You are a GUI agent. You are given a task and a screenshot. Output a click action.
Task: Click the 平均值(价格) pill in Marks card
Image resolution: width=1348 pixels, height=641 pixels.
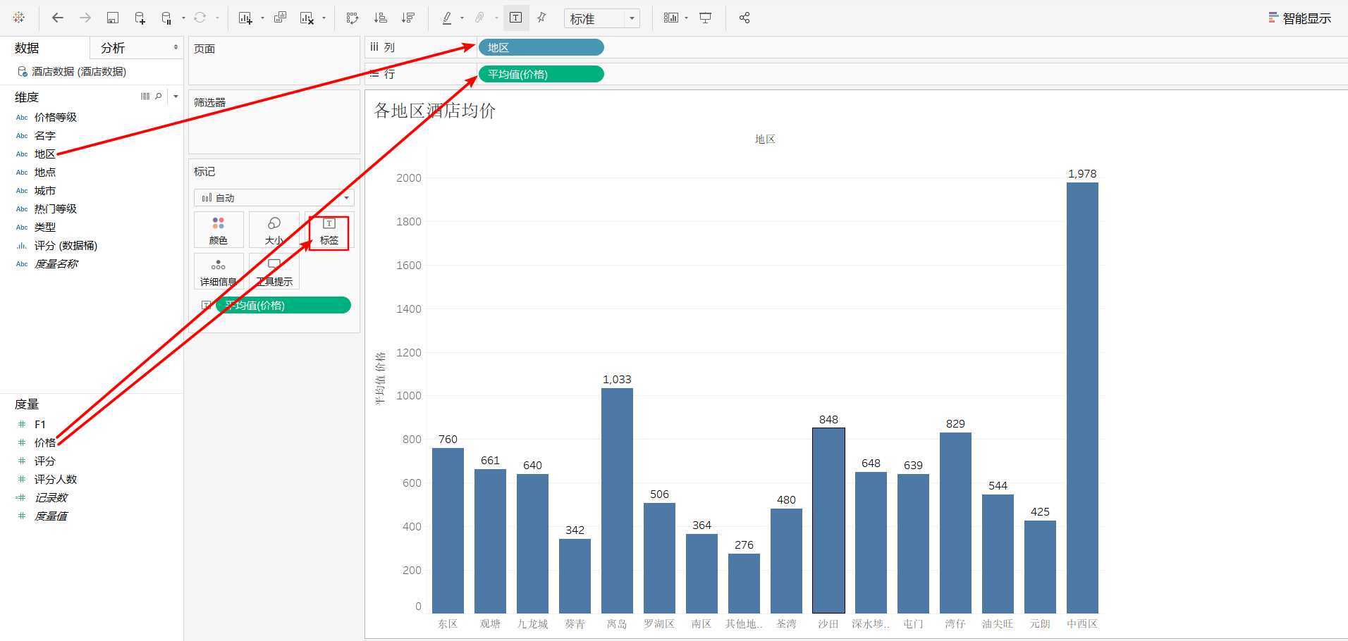coord(283,305)
